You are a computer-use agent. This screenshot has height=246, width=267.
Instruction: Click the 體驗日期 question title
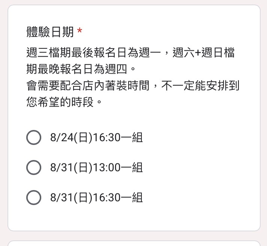coord(50,32)
